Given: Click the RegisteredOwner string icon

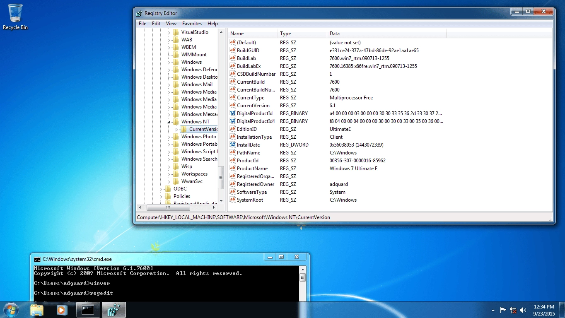Looking at the screenshot, I should click(232, 184).
